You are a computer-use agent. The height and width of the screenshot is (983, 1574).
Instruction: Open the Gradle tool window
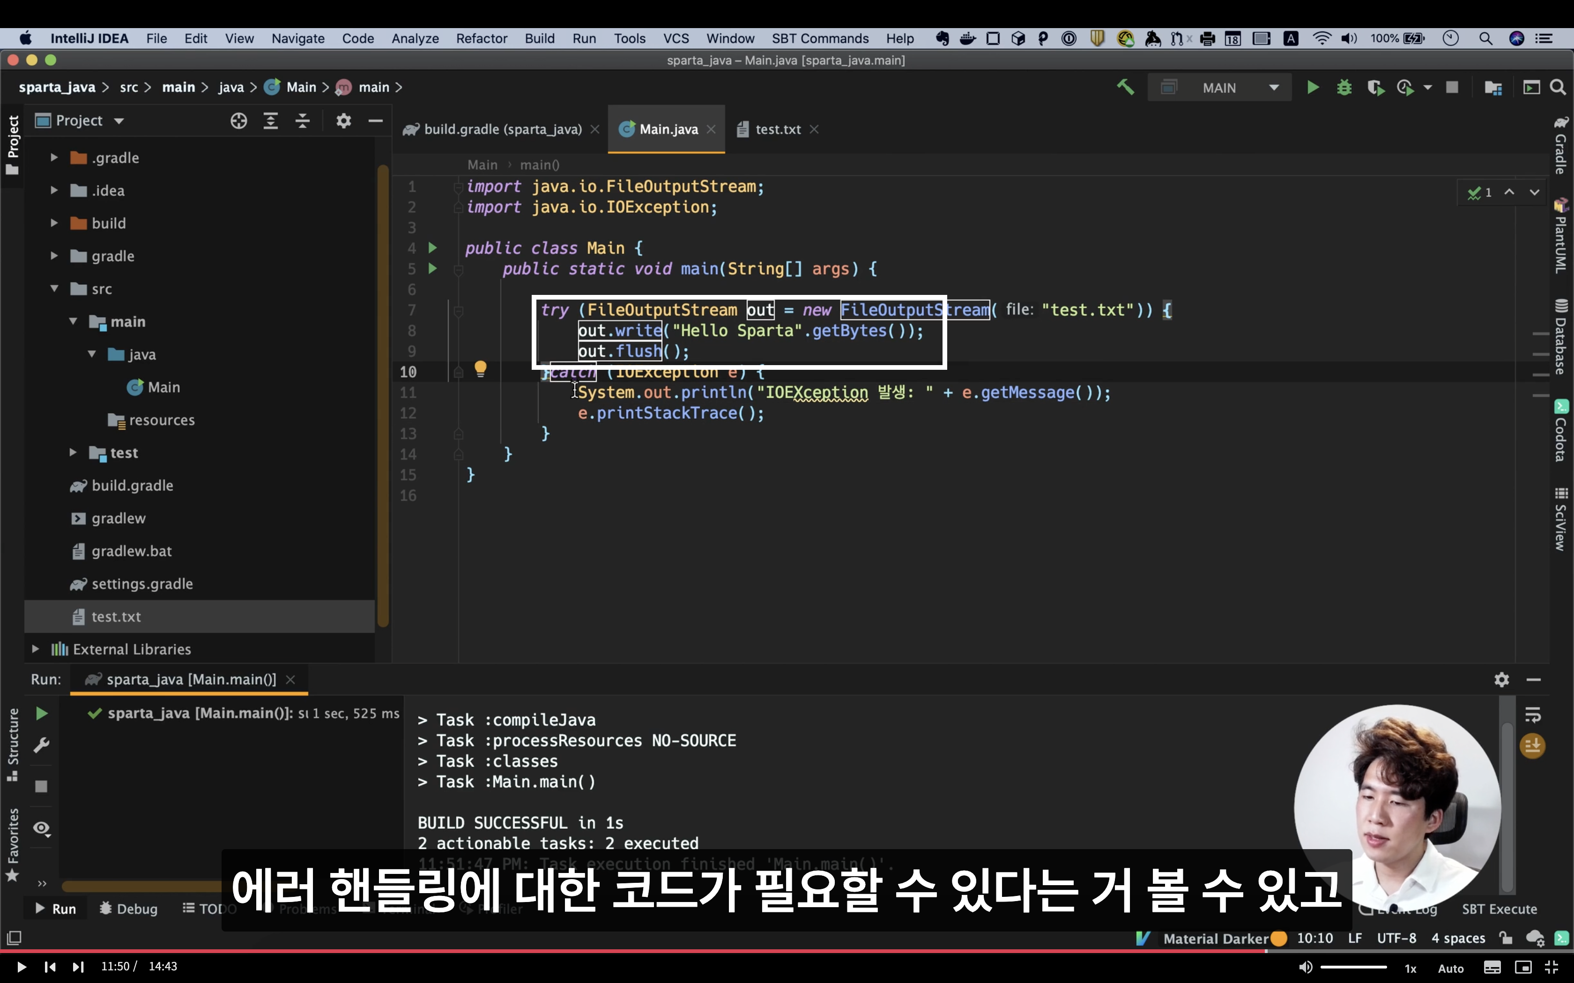(x=1560, y=145)
